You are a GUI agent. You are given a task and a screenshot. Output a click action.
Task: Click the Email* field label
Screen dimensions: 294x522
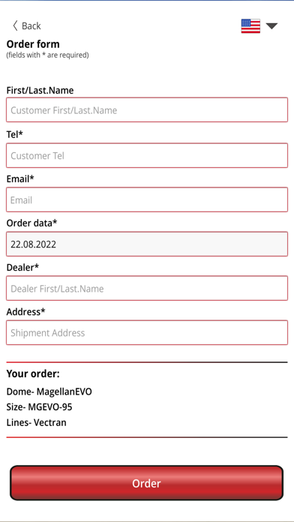[20, 178]
